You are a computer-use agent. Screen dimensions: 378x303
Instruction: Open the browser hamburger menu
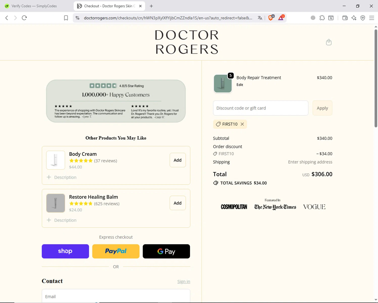tap(371, 18)
